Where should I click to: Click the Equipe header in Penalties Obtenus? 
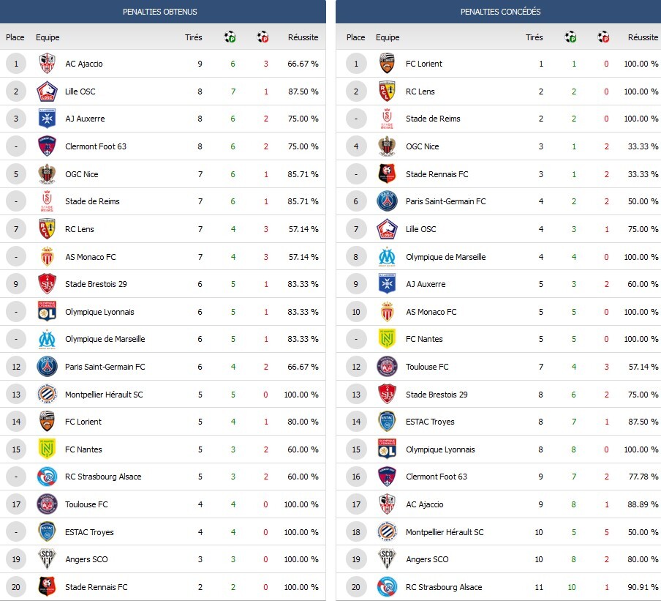(x=48, y=37)
